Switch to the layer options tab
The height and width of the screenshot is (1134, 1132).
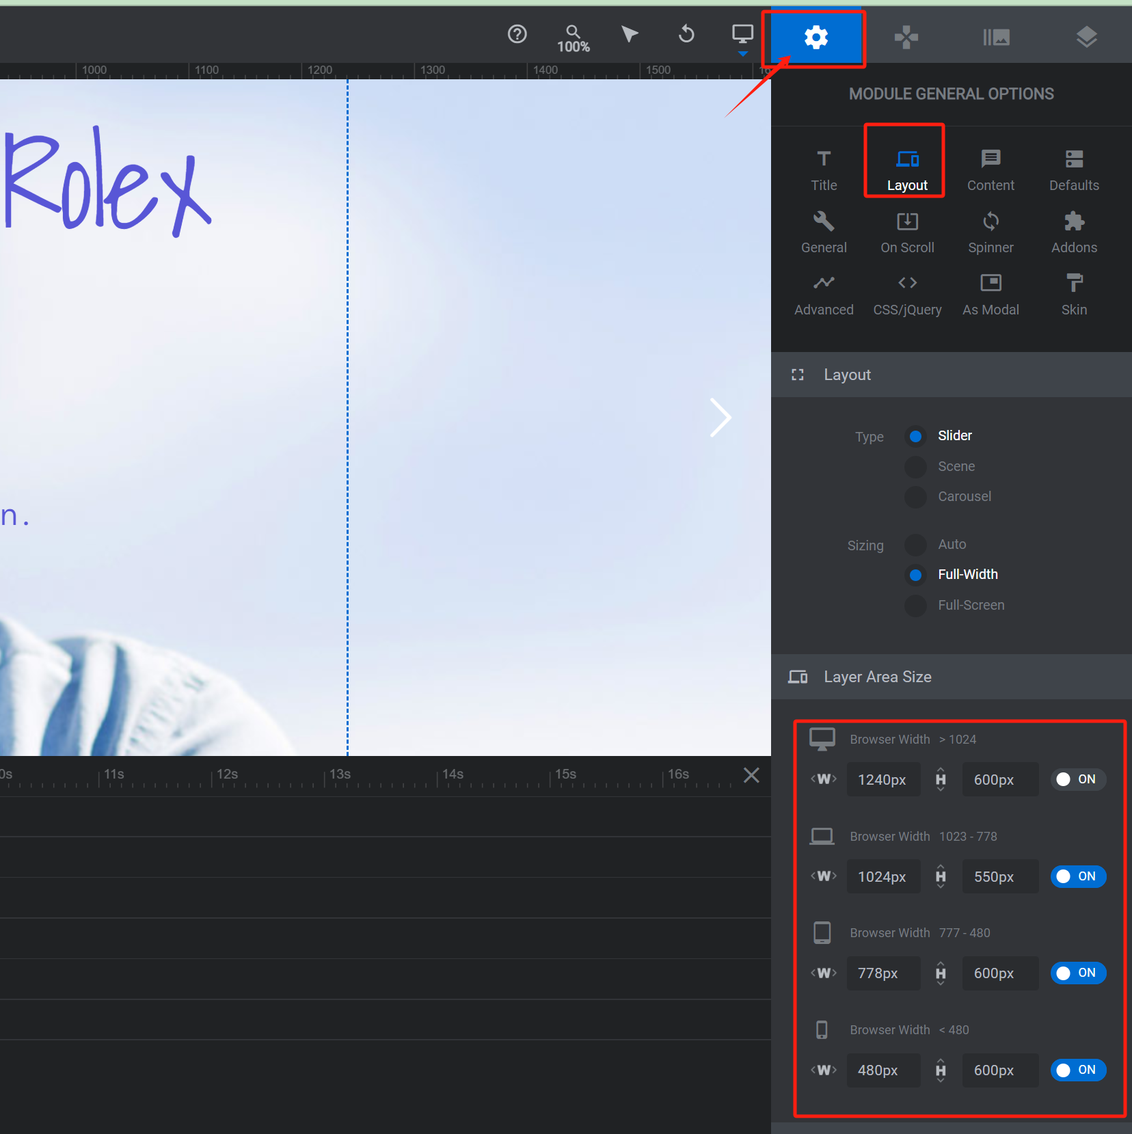[x=1086, y=37]
